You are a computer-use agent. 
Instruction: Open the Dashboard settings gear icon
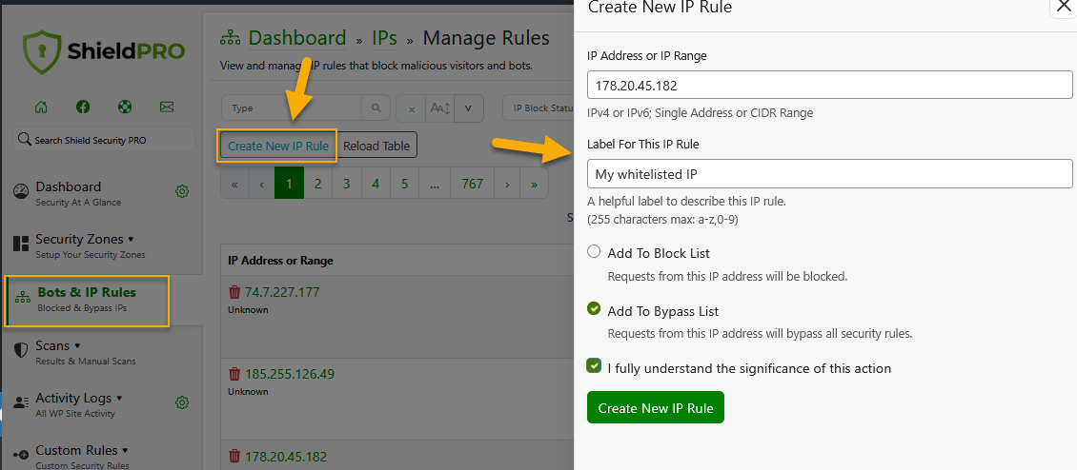pos(182,191)
